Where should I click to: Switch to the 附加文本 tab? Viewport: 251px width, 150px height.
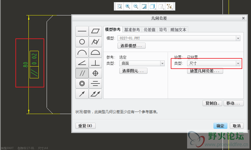click(x=178, y=30)
